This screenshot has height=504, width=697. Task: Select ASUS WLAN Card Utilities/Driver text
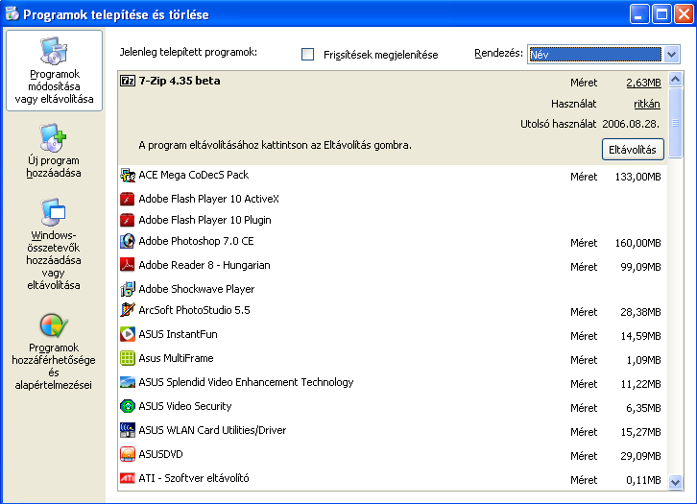pyautogui.click(x=212, y=430)
